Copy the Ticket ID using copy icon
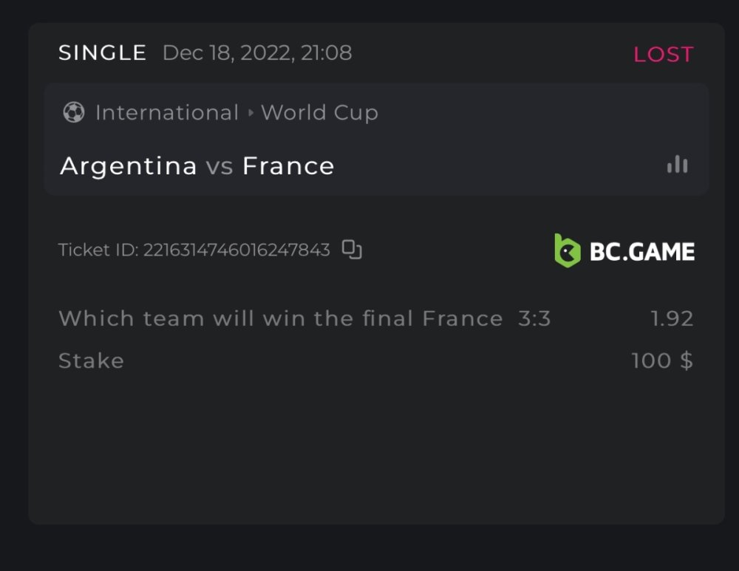The height and width of the screenshot is (571, 739). click(x=352, y=250)
